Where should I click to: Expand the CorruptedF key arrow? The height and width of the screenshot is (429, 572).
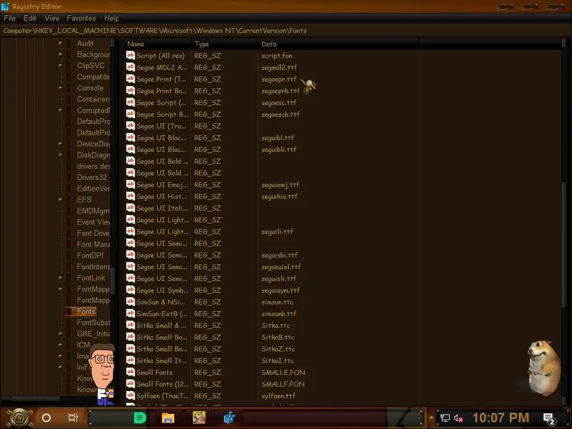60,110
